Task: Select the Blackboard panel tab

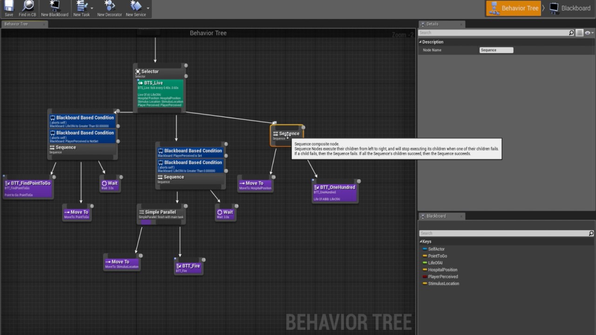Action: [x=436, y=216]
